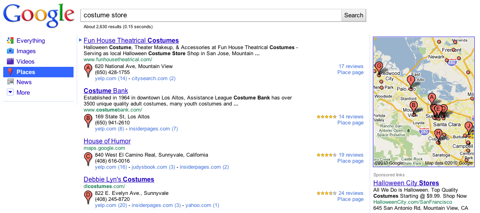Click the star rating for House of Humor
The height and width of the screenshot is (213, 480).
tap(326, 155)
